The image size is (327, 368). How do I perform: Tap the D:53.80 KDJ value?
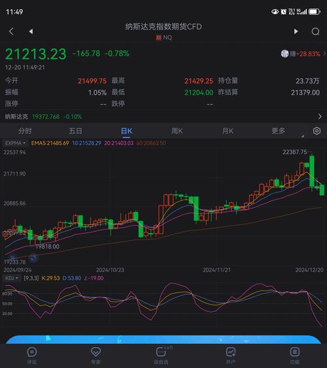[72, 278]
